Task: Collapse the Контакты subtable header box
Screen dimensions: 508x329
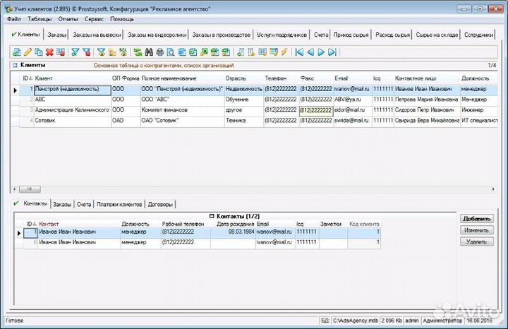Action: [x=211, y=215]
